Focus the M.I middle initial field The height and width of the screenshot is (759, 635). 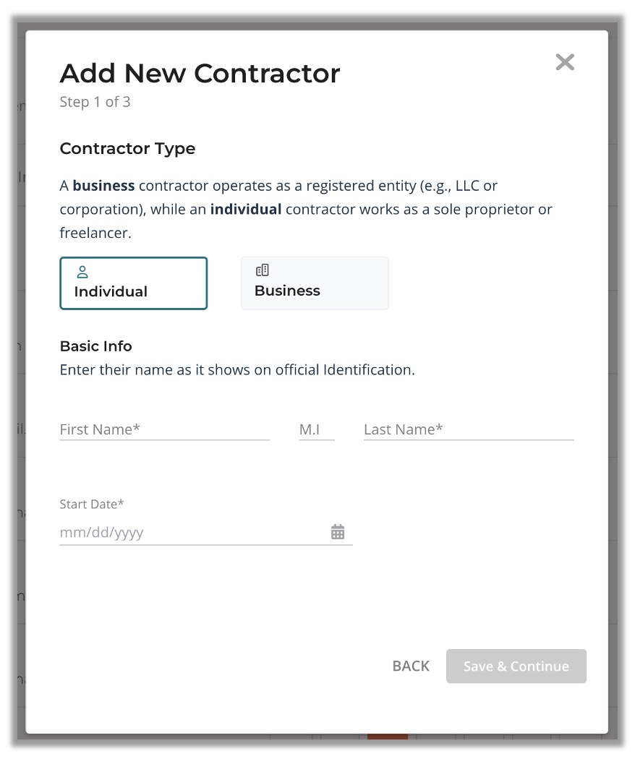[317, 429]
